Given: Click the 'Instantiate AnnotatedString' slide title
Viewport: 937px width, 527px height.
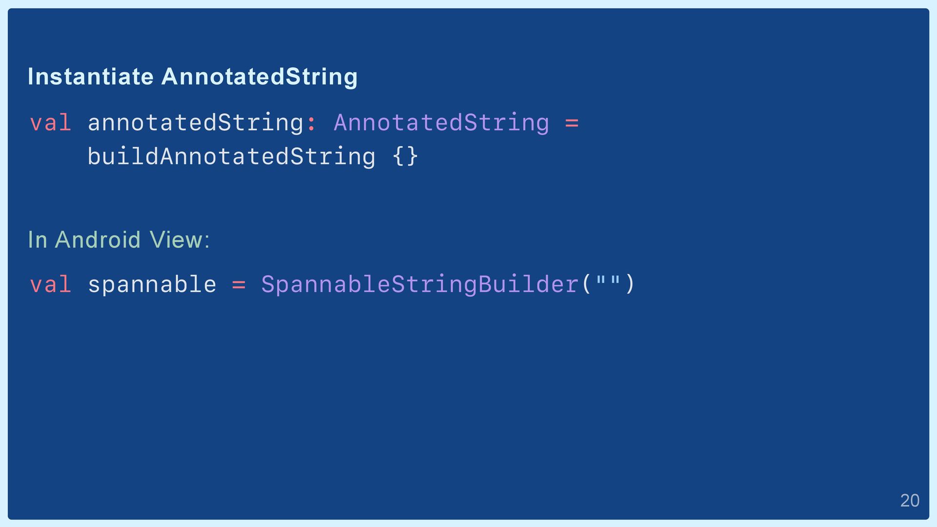Looking at the screenshot, I should [193, 77].
